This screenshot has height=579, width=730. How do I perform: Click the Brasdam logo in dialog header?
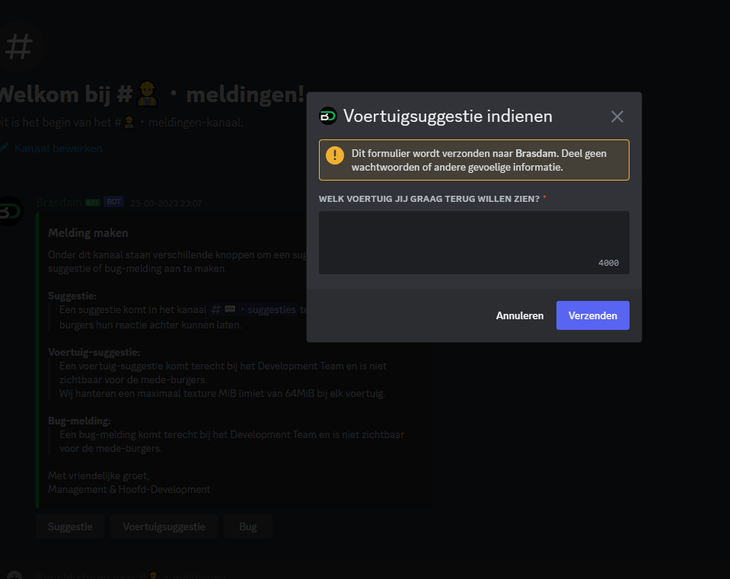327,116
